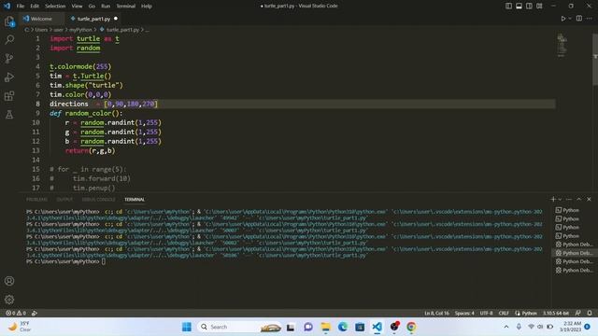Open the Chat app from the taskbar
Image resolution: width=598 pixels, height=336 pixels.
pyautogui.click(x=308, y=327)
